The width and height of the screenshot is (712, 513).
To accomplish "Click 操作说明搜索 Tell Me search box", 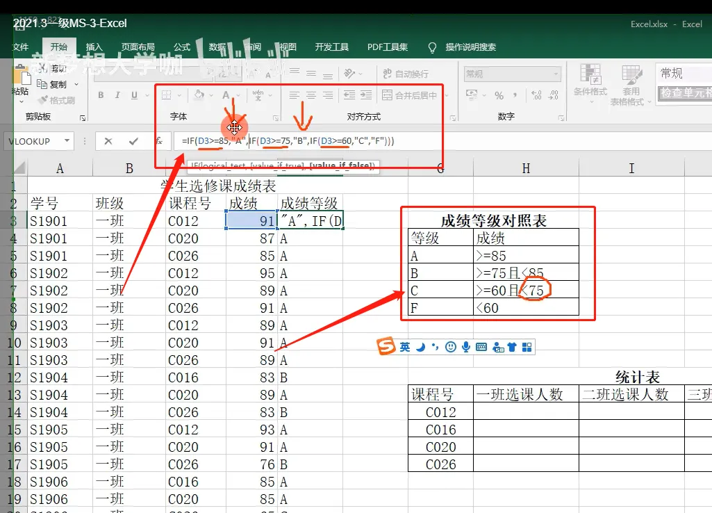I will point(470,47).
